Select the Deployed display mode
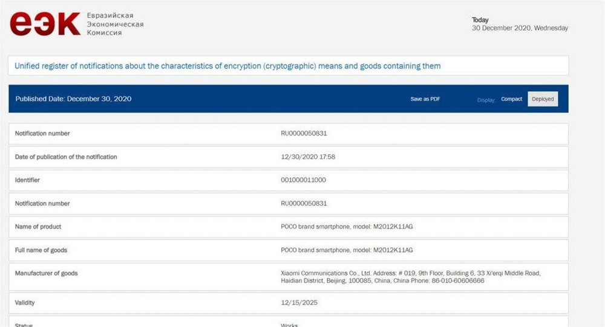Image resolution: width=605 pixels, height=327 pixels. point(543,99)
